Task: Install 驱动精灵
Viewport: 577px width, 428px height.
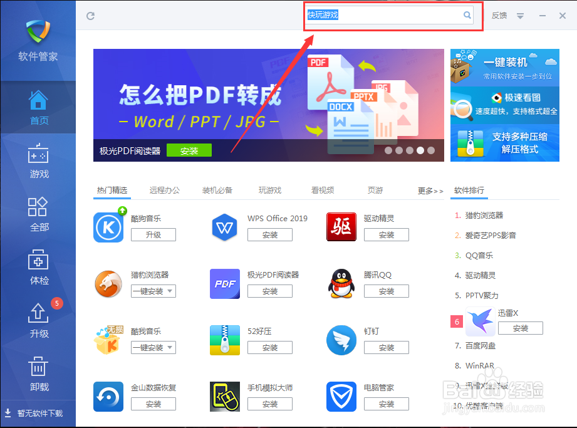Action: (x=387, y=235)
